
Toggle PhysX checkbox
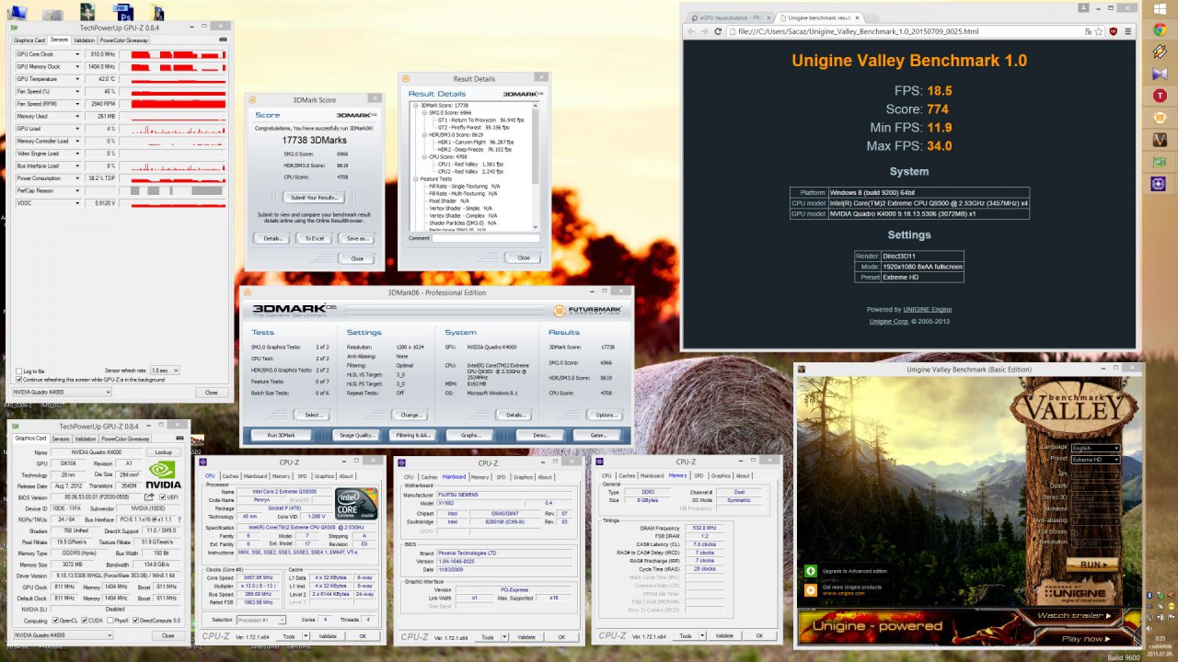coord(110,621)
